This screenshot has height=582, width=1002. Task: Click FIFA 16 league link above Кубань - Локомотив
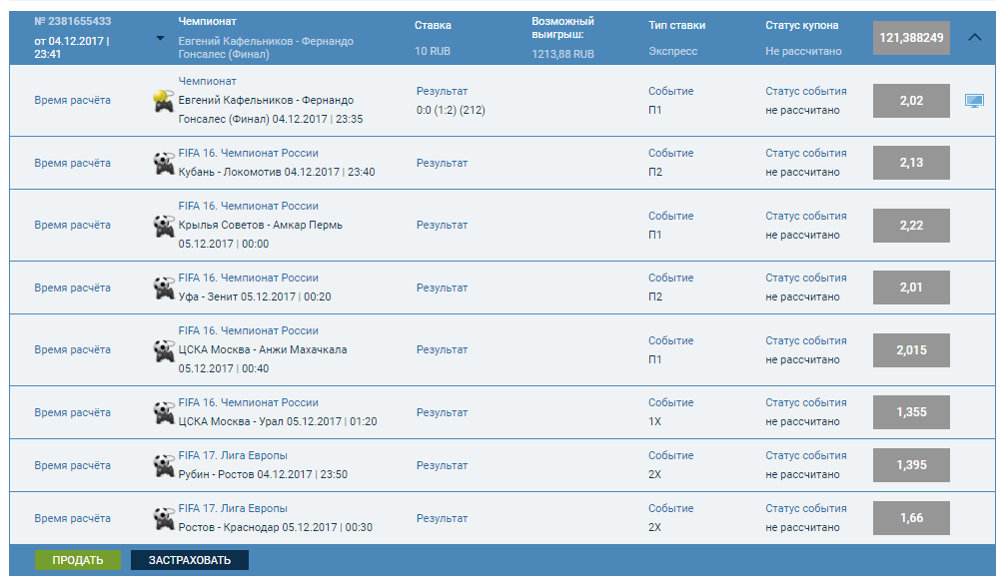coord(248,153)
